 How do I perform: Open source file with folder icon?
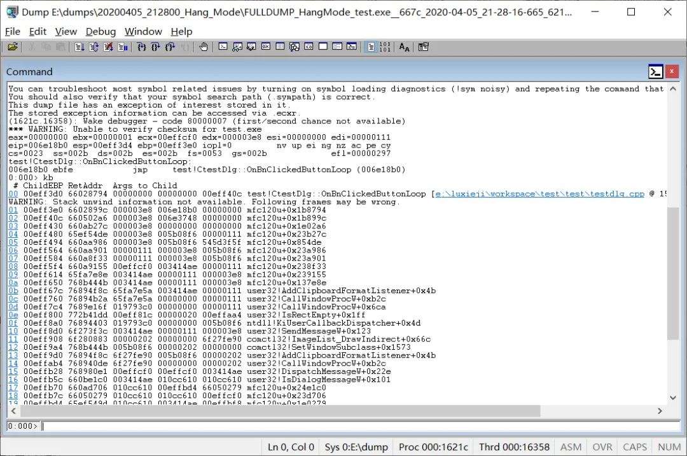coord(13,47)
